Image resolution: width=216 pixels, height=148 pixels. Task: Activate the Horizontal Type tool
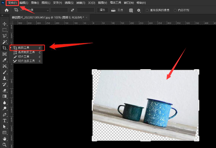(x=4, y=120)
